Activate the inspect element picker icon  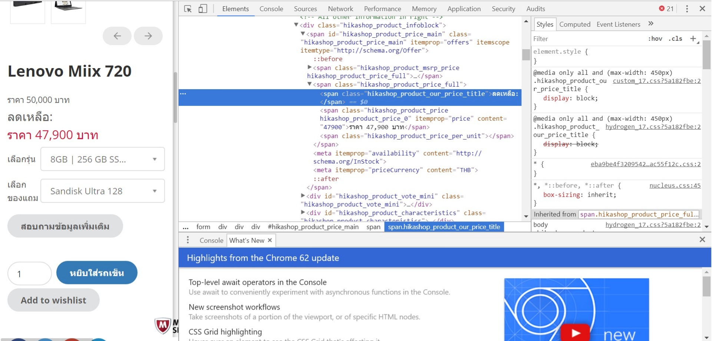(x=188, y=9)
